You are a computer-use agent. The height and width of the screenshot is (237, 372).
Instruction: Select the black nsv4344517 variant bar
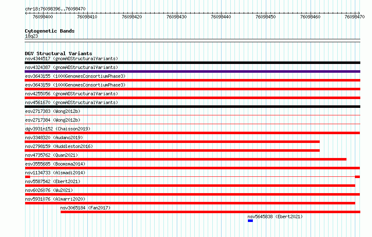pos(192,63)
